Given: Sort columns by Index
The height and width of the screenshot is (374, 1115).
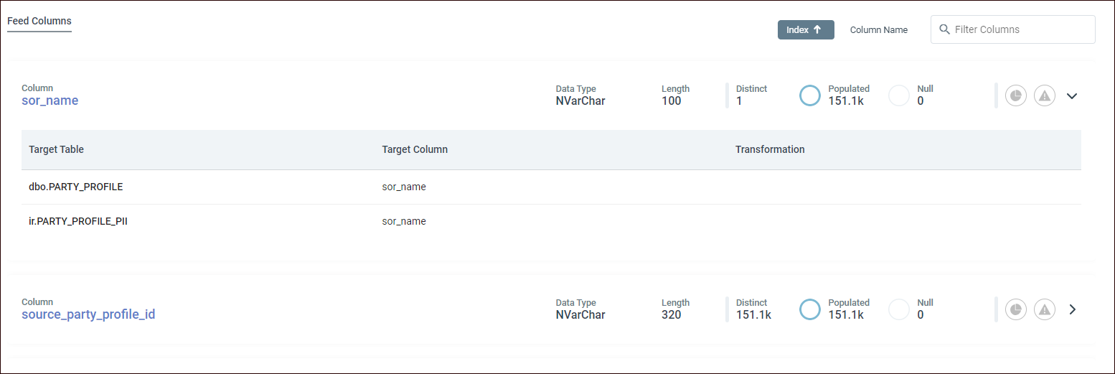Looking at the screenshot, I should [805, 29].
